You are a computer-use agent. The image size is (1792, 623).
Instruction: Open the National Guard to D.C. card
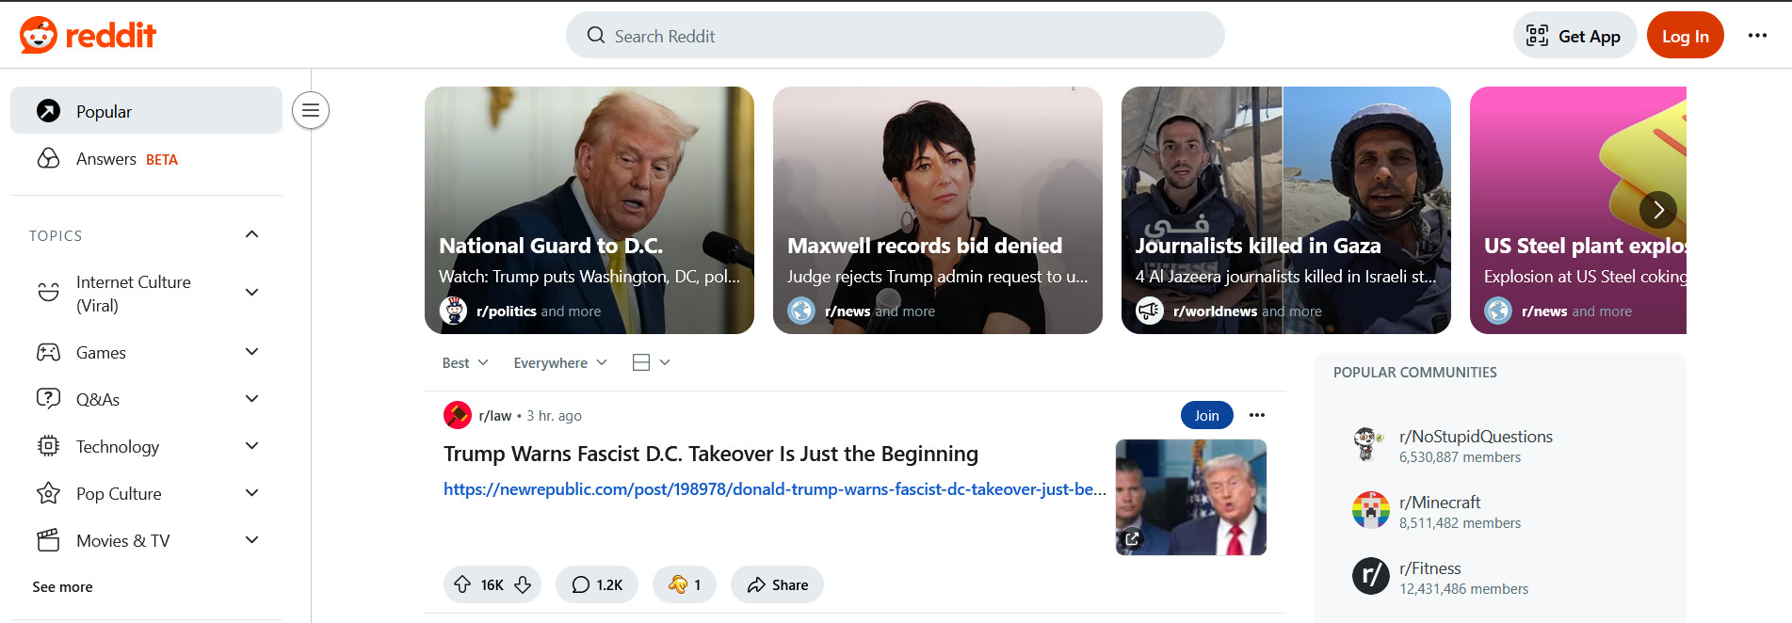click(589, 210)
